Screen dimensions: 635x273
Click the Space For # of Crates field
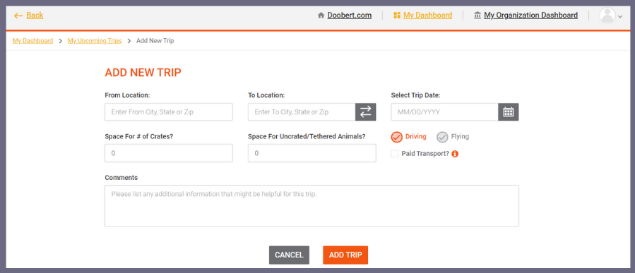[x=169, y=153]
